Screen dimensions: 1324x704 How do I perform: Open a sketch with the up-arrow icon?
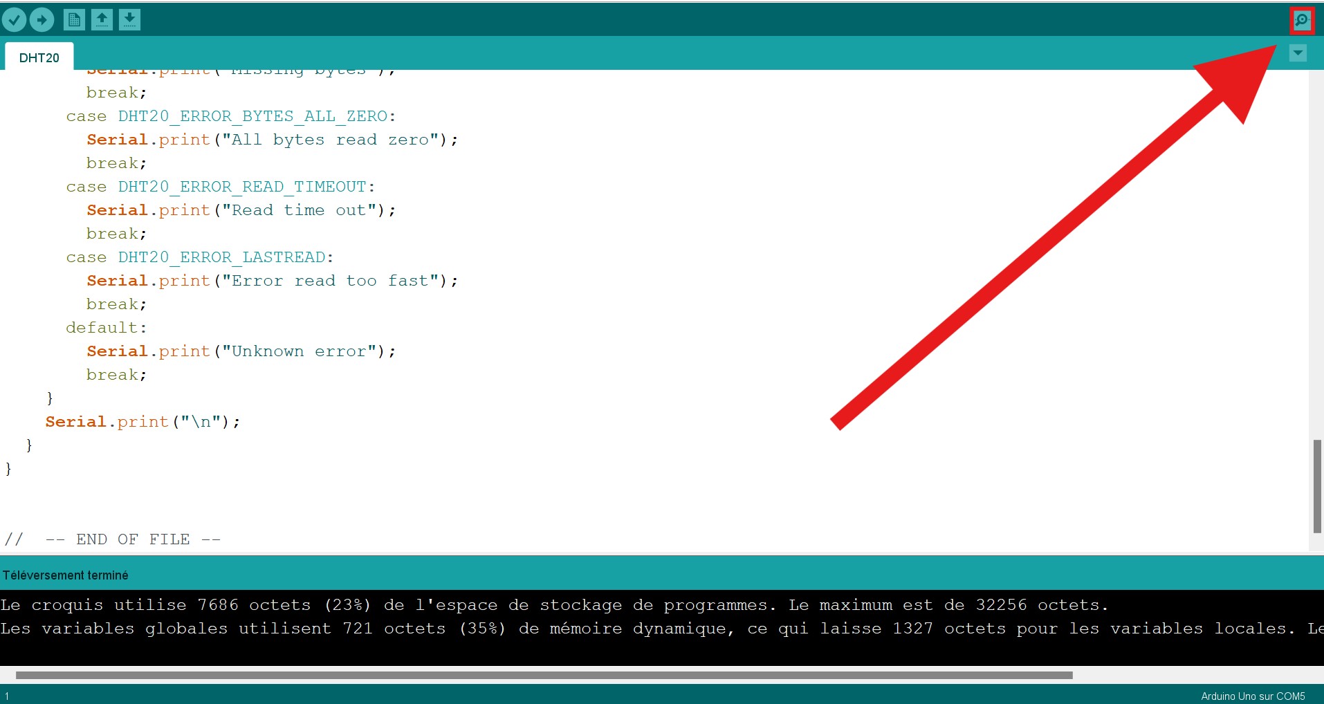pyautogui.click(x=102, y=20)
